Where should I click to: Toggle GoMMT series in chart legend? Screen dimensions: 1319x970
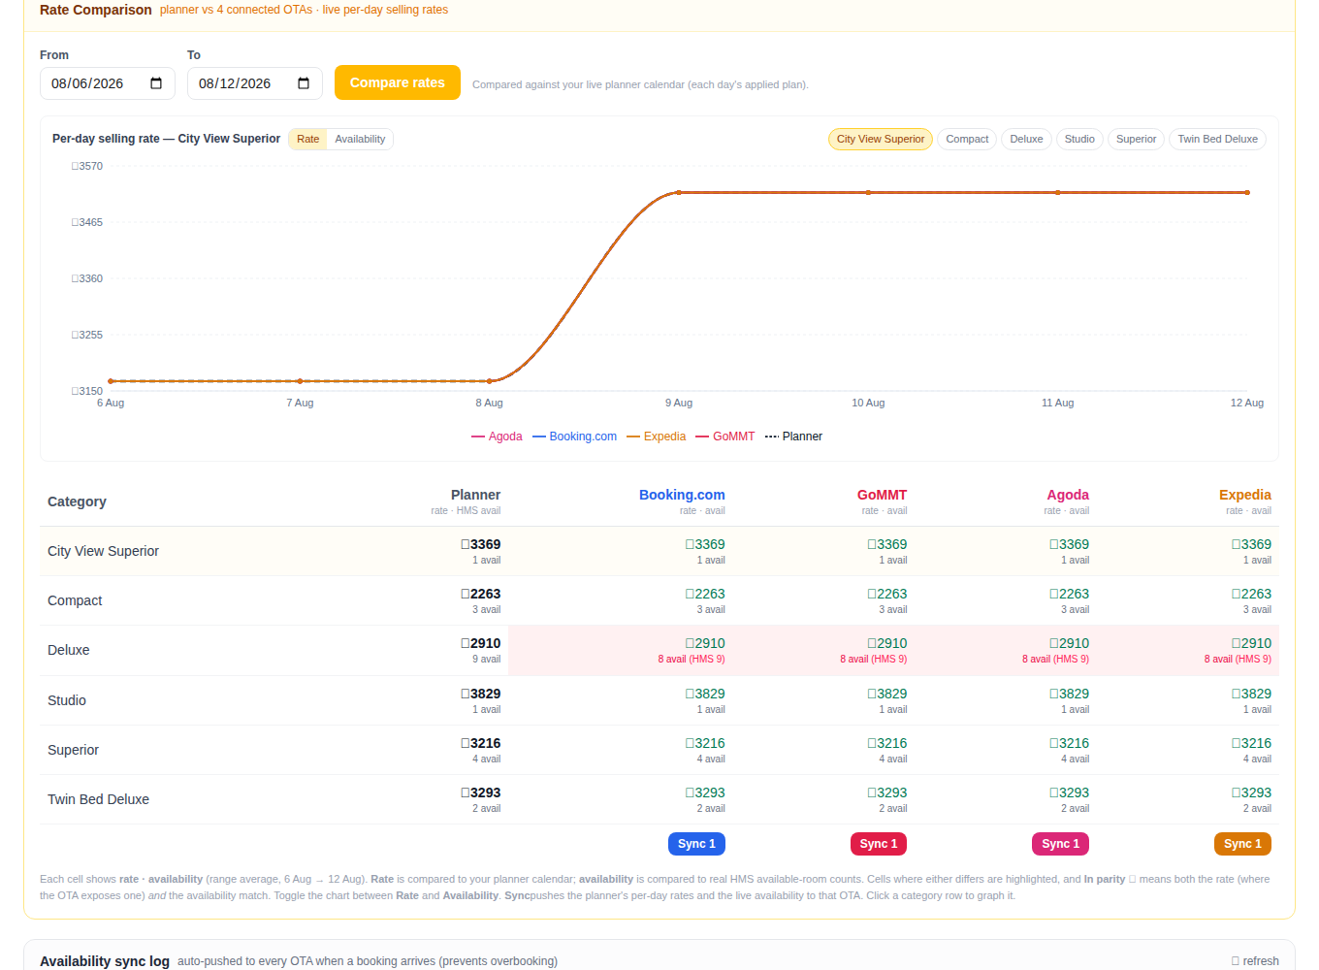pyautogui.click(x=724, y=436)
